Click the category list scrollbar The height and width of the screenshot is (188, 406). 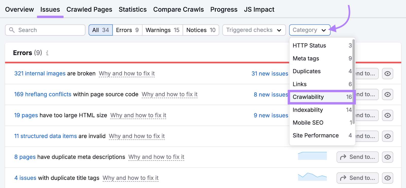point(353,81)
